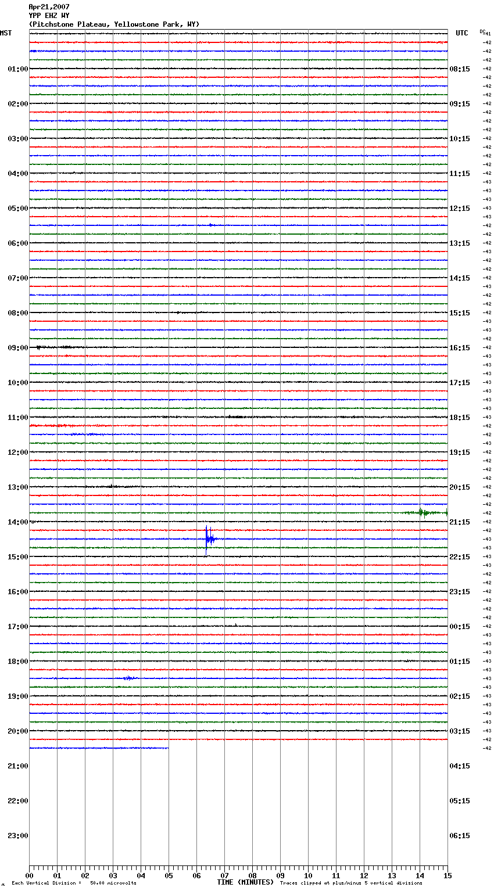
Task: Click the 16:15 UTC time label
Action: click(x=460, y=348)
